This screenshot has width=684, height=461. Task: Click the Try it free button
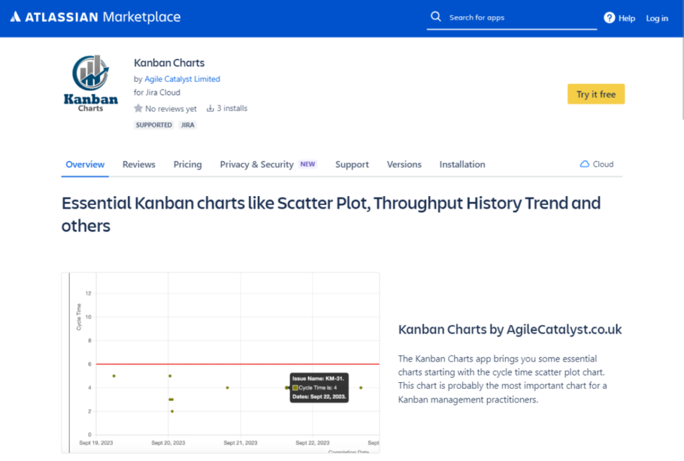(x=596, y=94)
